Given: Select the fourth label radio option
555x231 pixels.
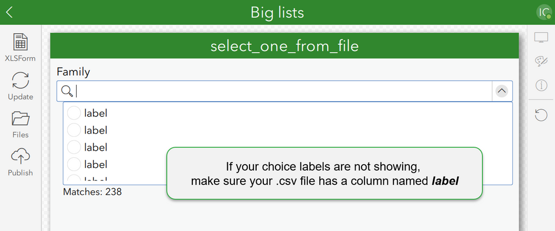Looking at the screenshot, I should (74, 164).
